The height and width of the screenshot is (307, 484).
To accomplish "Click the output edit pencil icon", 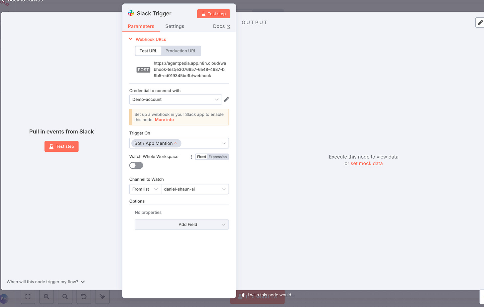I will [x=480, y=23].
